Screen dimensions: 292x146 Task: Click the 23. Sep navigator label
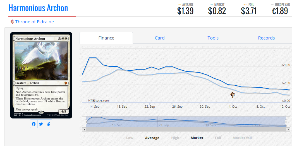[164, 125]
